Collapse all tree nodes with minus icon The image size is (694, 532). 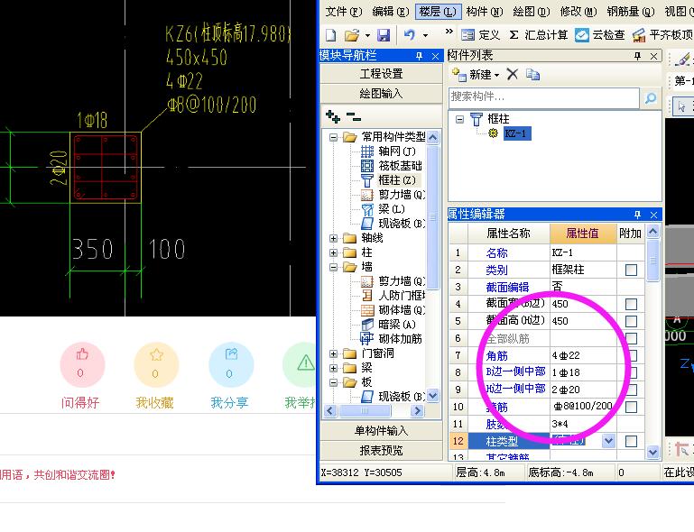click(354, 116)
